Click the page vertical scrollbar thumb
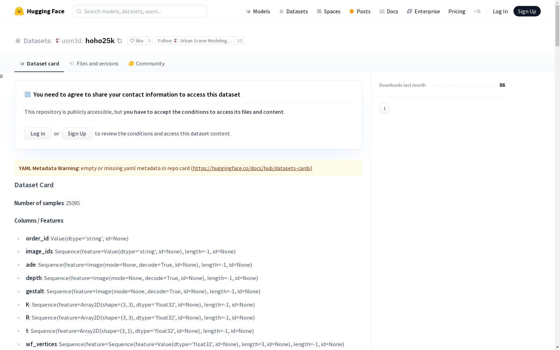The height and width of the screenshot is (350, 560). tap(557, 26)
